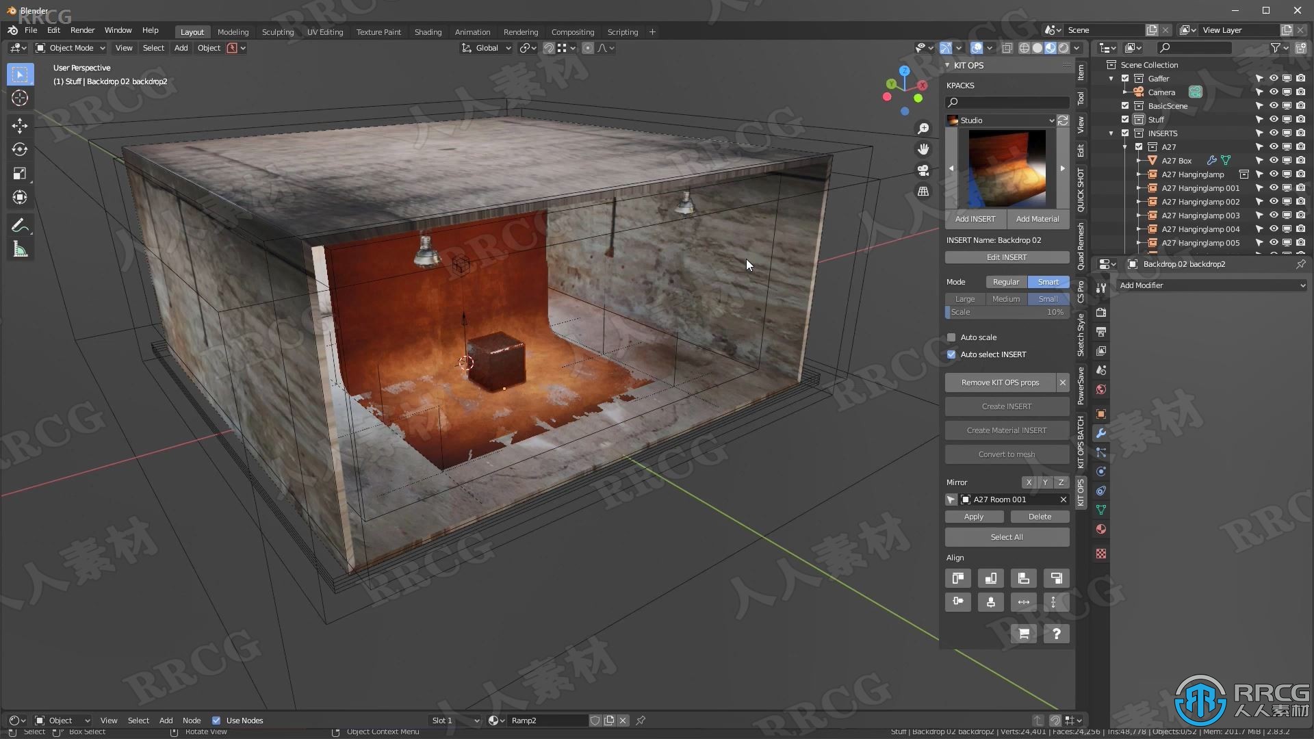Click the Ramp2 material name field
1314x739 pixels.
coord(547,721)
